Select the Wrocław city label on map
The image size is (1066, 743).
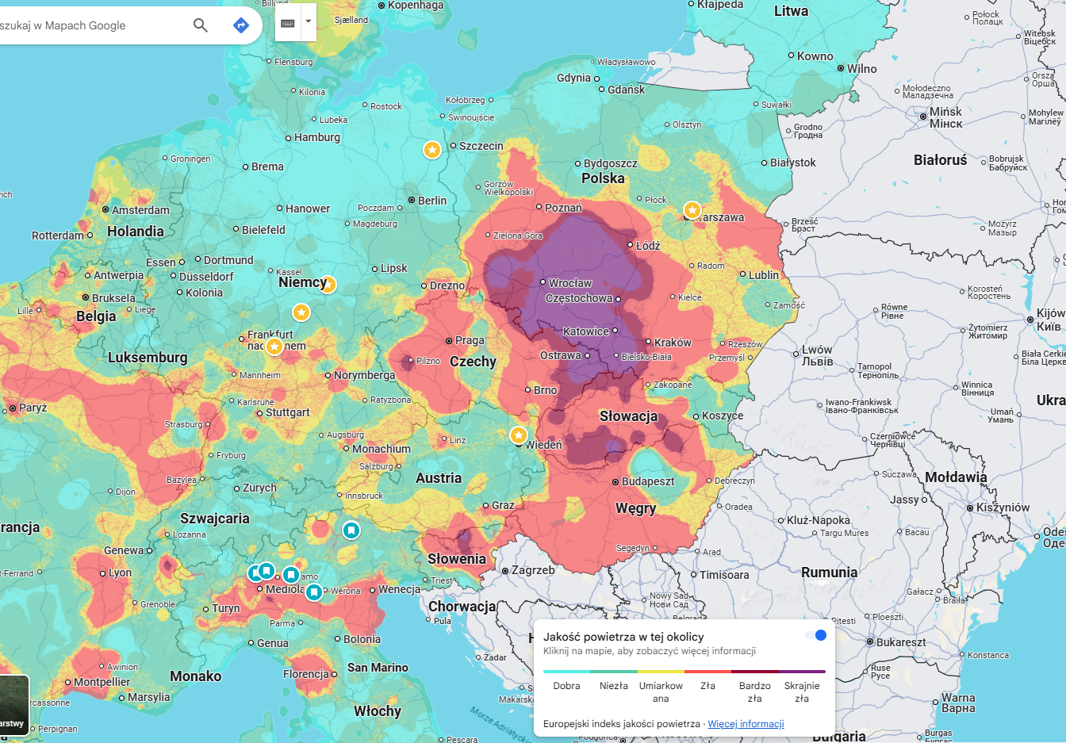tap(570, 283)
